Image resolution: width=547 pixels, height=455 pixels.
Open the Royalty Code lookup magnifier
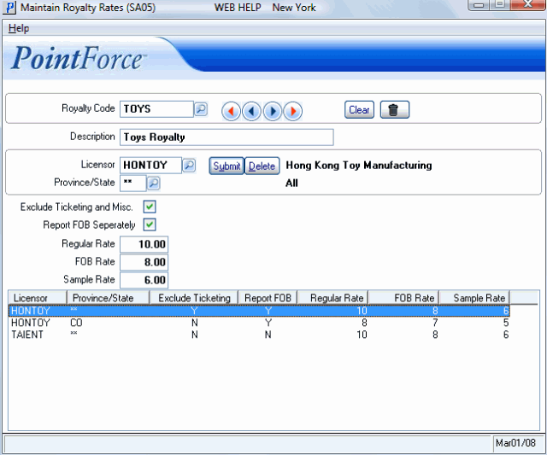201,109
